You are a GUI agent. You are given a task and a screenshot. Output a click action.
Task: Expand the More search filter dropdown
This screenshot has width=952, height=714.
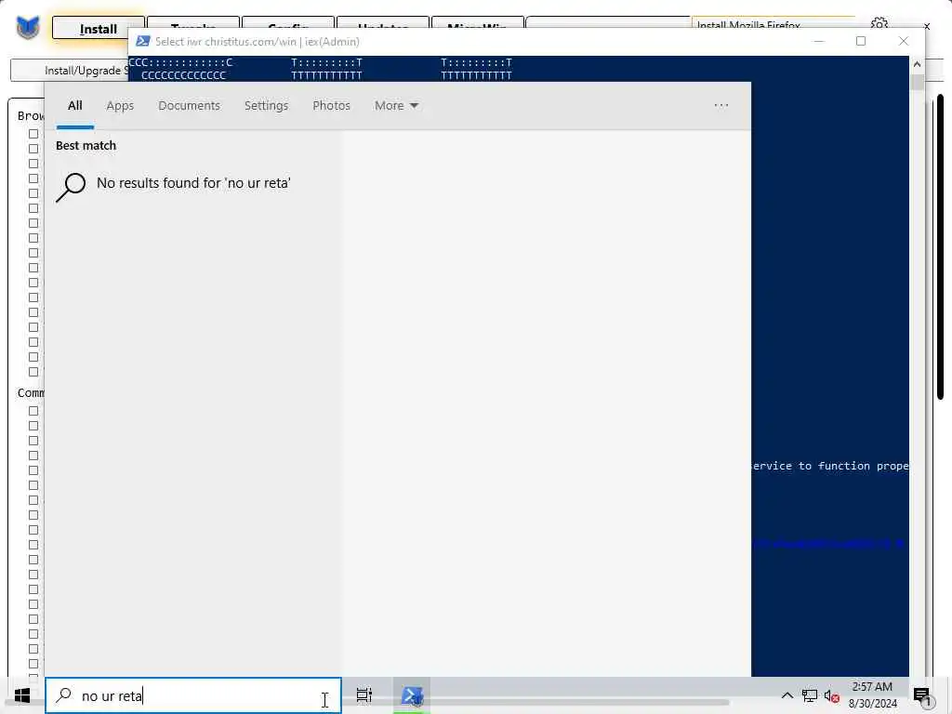(x=396, y=106)
